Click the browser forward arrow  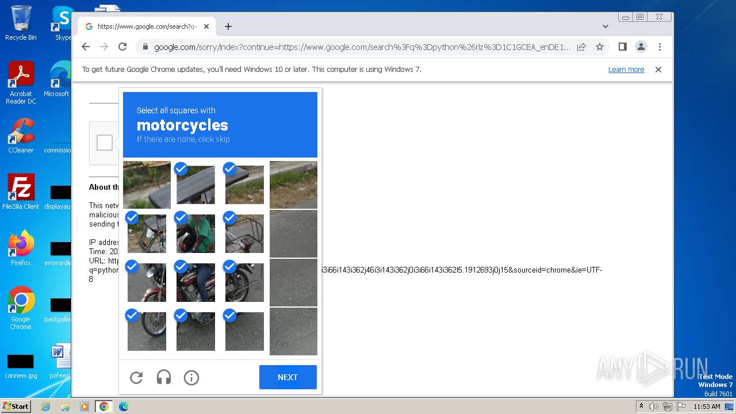tap(104, 47)
